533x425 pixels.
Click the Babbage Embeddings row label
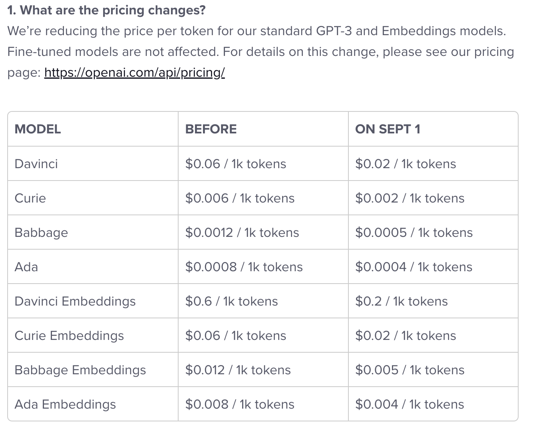(x=80, y=370)
